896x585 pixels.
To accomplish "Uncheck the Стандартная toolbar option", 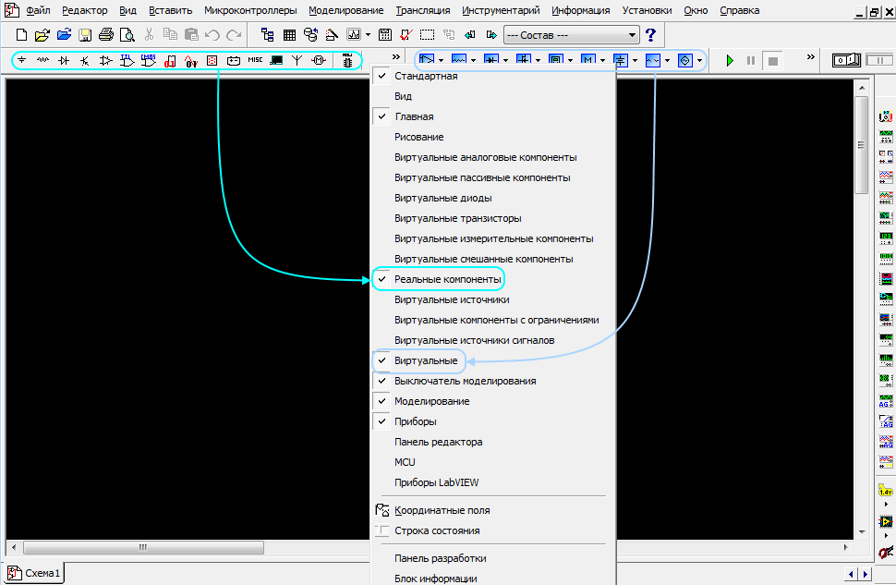I will [x=426, y=76].
